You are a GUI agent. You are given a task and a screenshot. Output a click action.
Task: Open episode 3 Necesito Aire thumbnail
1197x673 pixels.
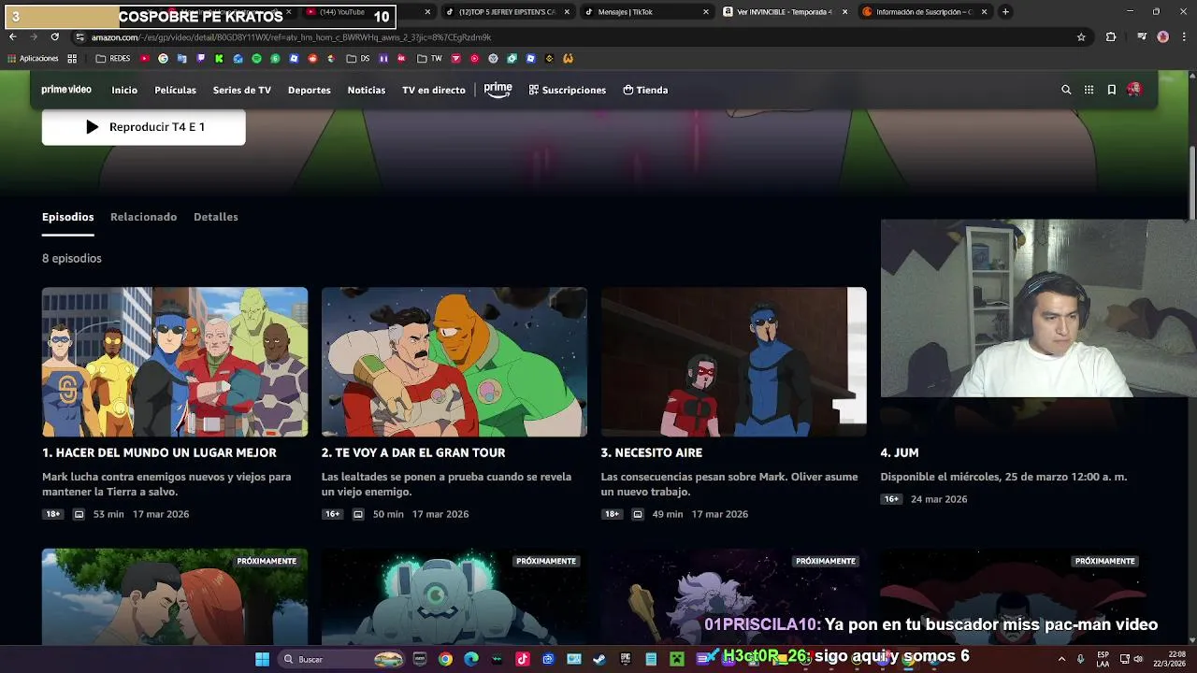coord(734,362)
